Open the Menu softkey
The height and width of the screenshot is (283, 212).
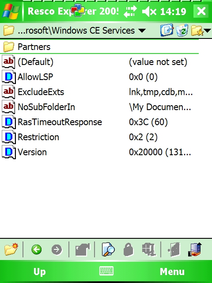pyautogui.click(x=172, y=272)
